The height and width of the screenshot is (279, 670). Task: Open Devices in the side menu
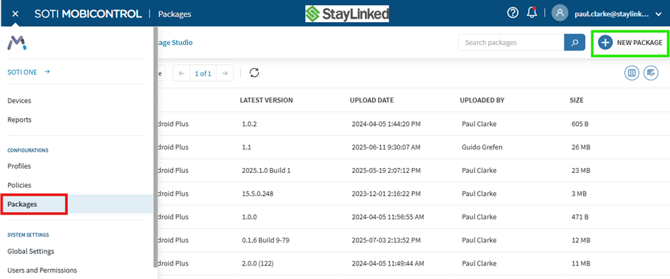[19, 100]
